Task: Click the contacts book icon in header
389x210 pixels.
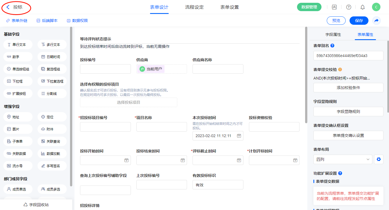Action: [x=334, y=7]
